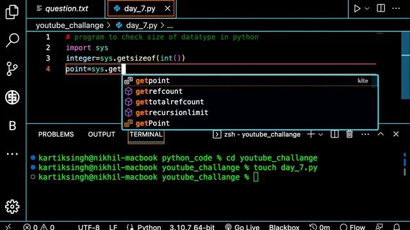Click line 2 import sys code
Viewport: 410px width, 230px height.
point(87,48)
